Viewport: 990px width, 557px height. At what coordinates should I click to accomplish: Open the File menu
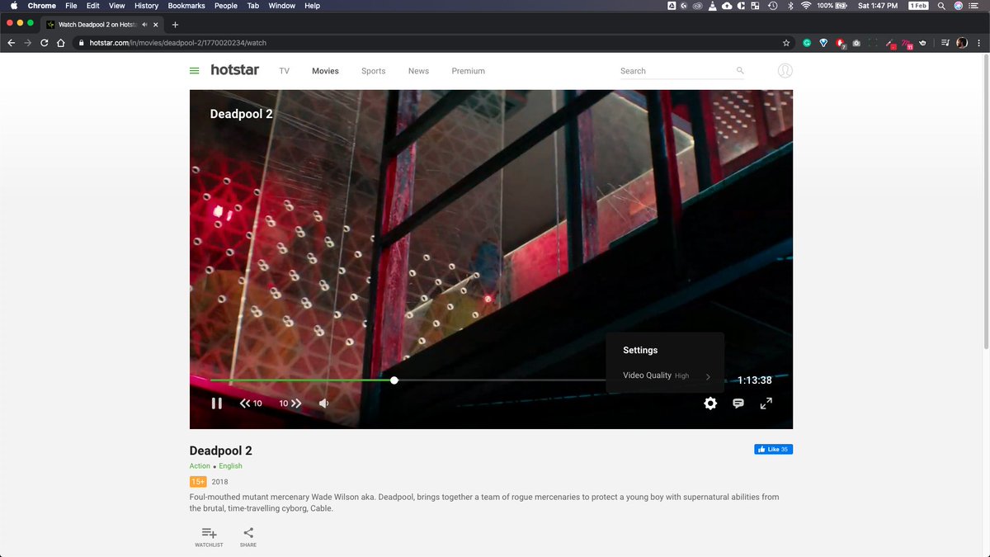71,6
